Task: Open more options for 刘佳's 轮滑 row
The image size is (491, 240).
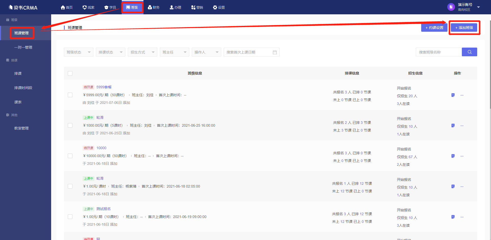Action: [x=462, y=126]
